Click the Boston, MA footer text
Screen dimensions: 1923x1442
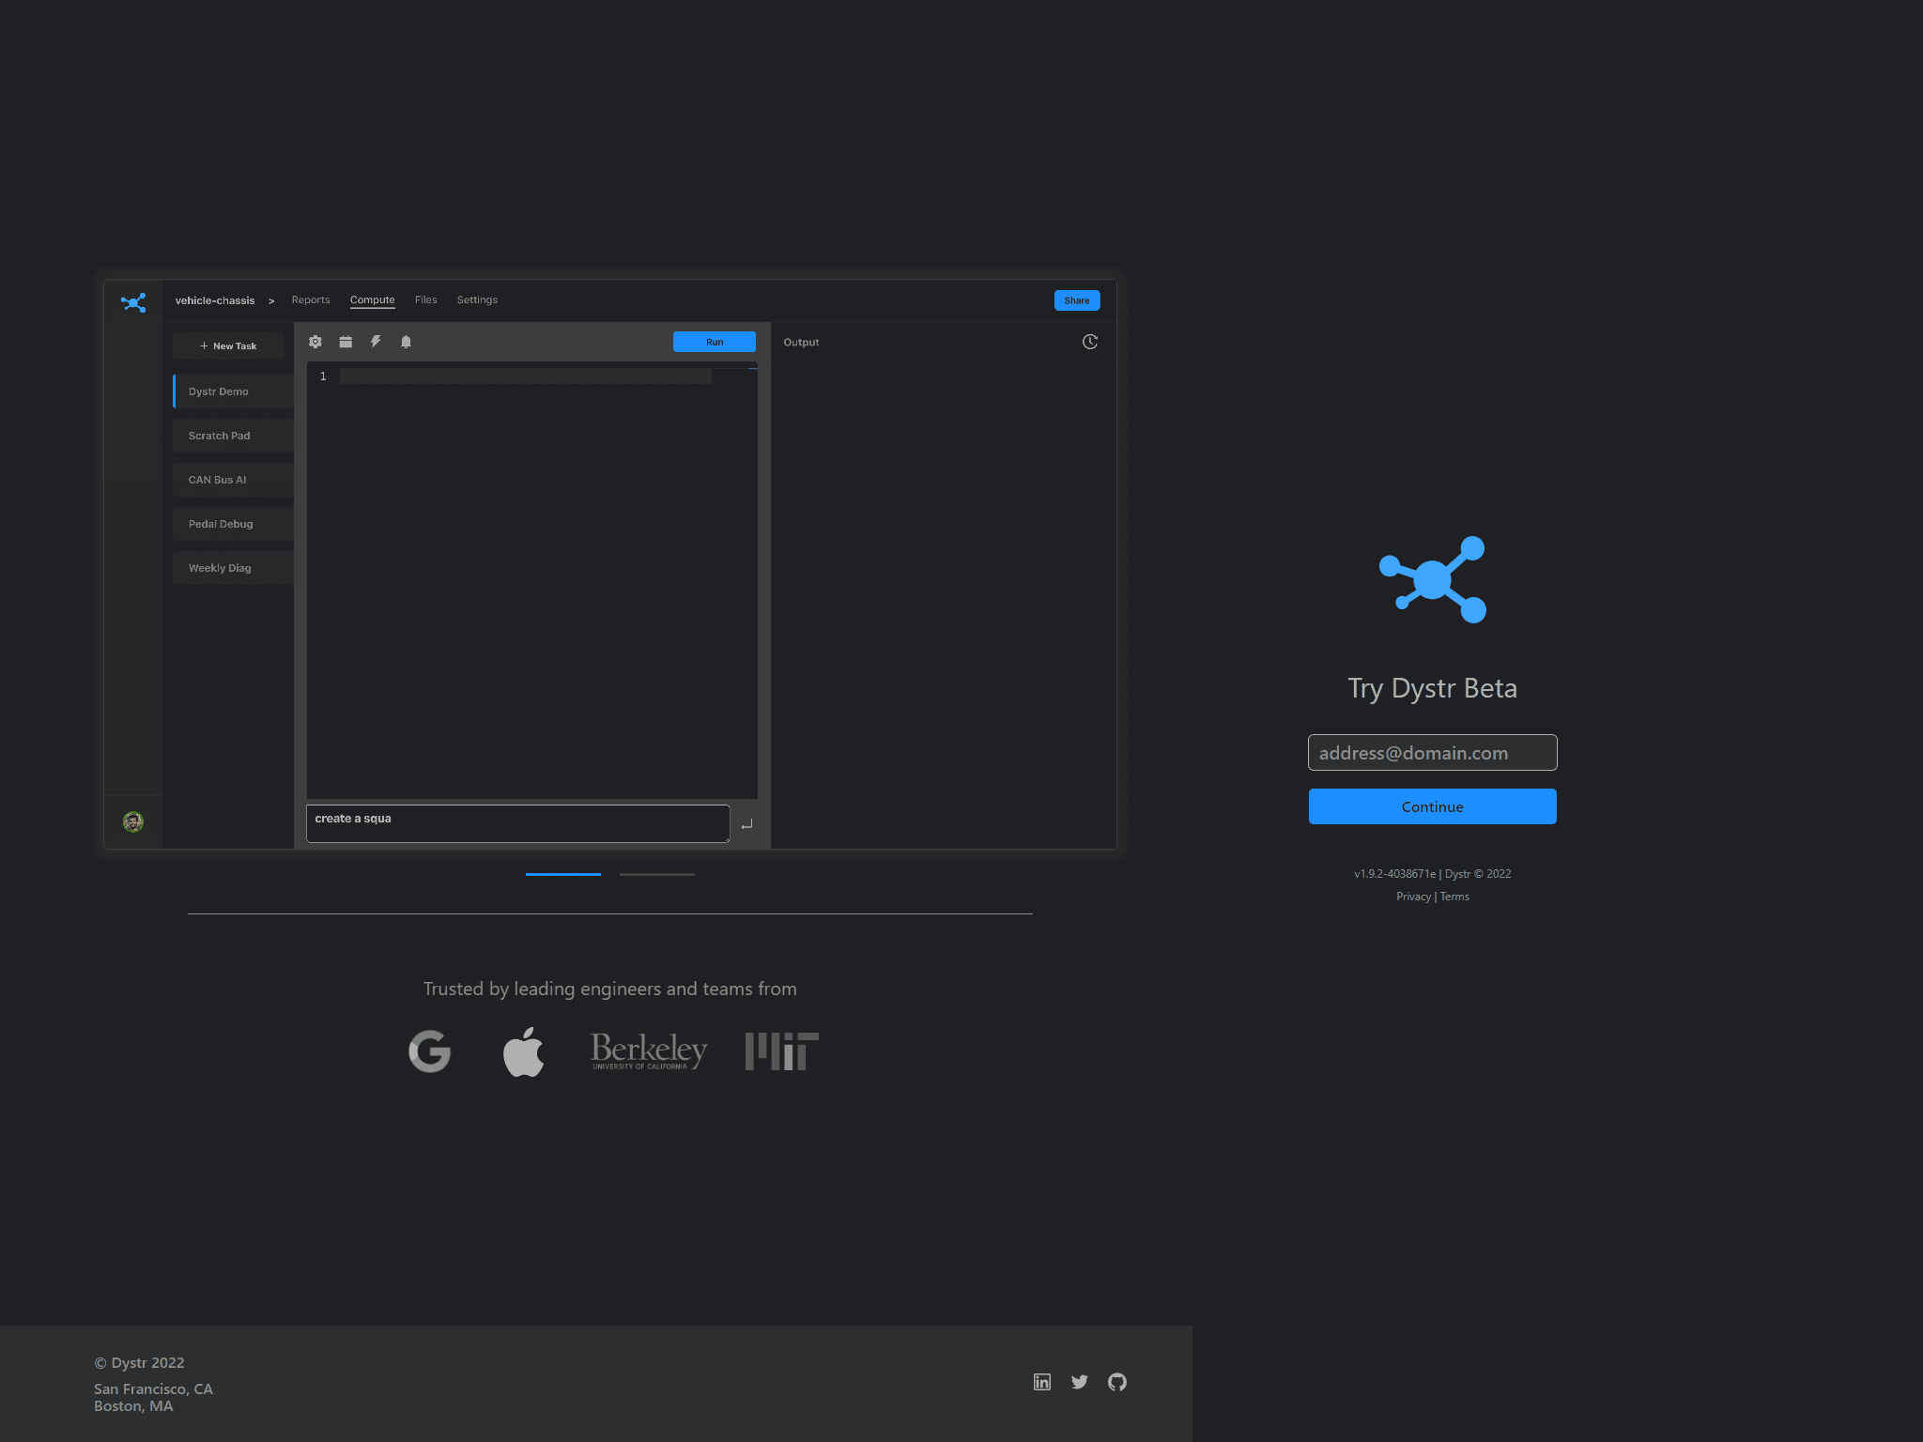click(x=133, y=1405)
